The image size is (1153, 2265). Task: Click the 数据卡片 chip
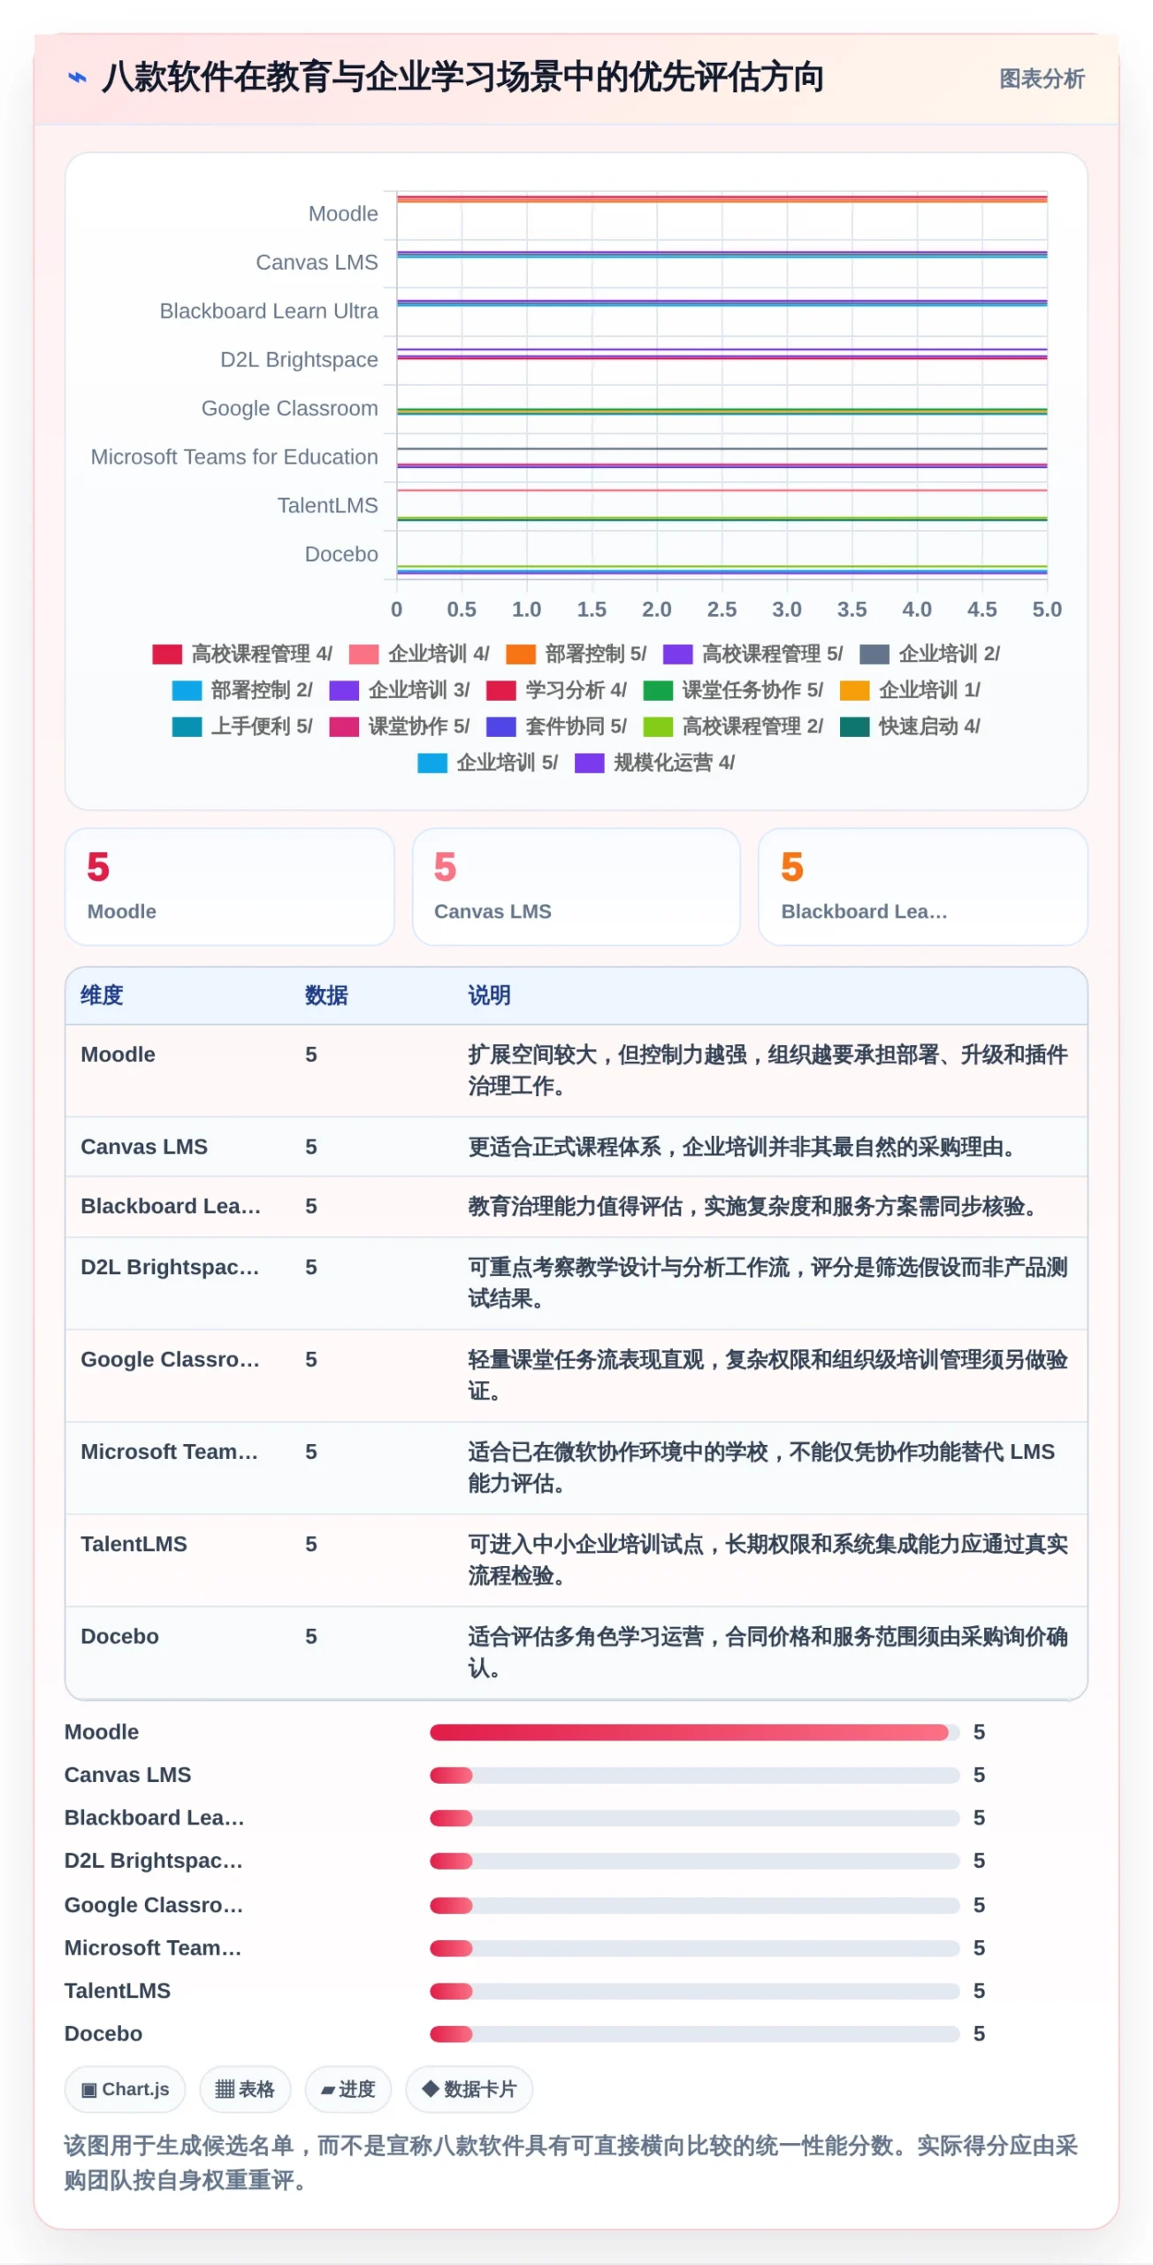pyautogui.click(x=469, y=2089)
